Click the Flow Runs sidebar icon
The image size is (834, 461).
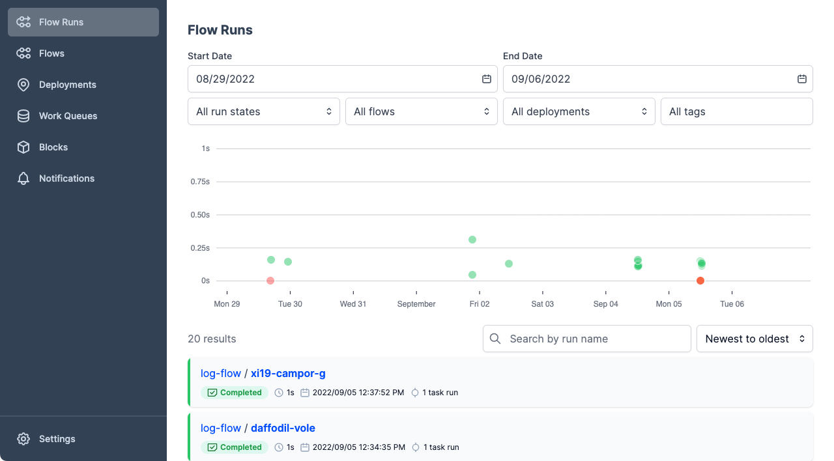point(23,22)
